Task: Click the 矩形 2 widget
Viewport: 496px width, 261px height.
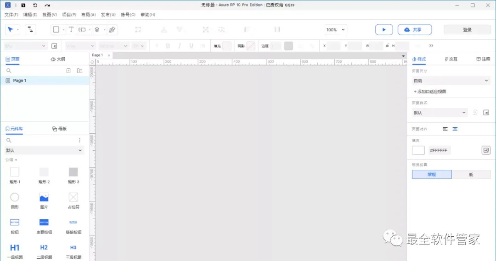Action: coord(44,175)
